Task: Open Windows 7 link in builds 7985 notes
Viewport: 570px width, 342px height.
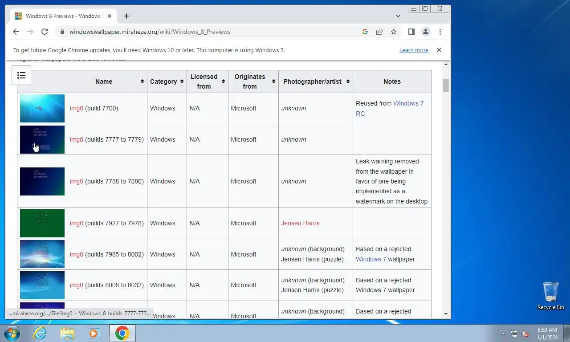Action: pyautogui.click(x=371, y=259)
